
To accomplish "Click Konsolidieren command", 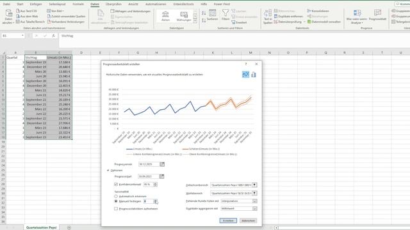I will click(318, 11).
